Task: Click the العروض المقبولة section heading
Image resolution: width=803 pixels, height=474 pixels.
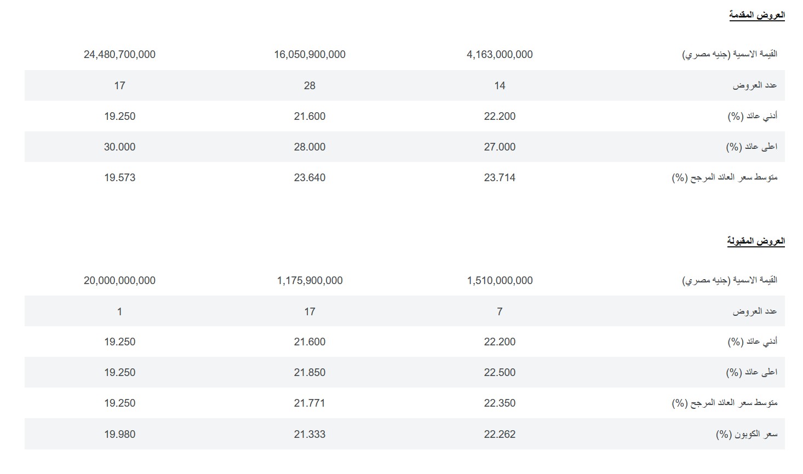Action: (x=756, y=241)
